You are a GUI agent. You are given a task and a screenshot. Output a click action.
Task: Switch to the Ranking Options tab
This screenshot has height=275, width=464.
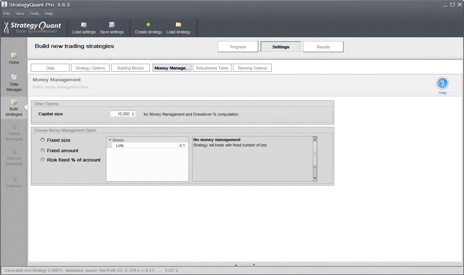(252, 68)
